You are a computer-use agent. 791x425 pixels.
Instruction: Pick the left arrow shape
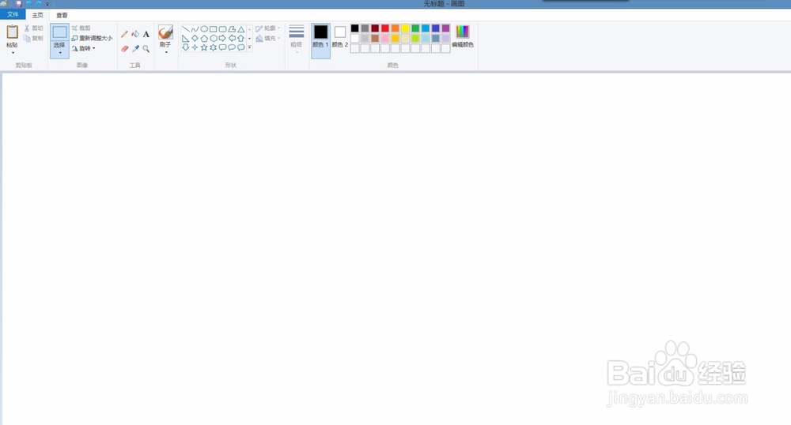[x=232, y=38]
